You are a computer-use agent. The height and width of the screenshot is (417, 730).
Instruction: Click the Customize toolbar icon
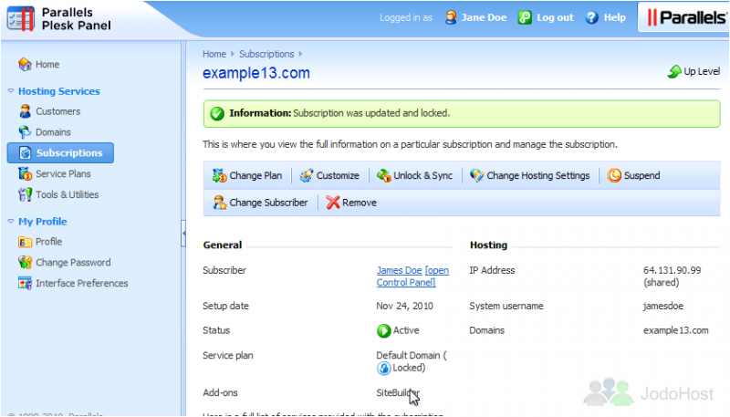(x=307, y=175)
